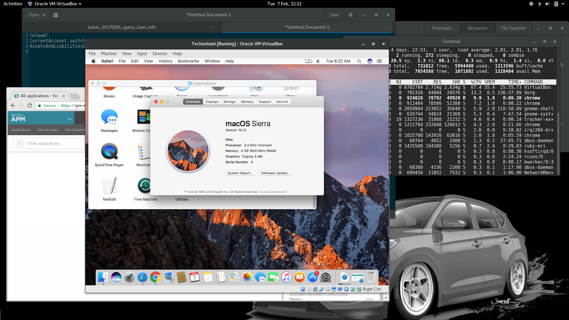Click License Agreement link
This screenshot has width=569, height=320.
click(273, 192)
